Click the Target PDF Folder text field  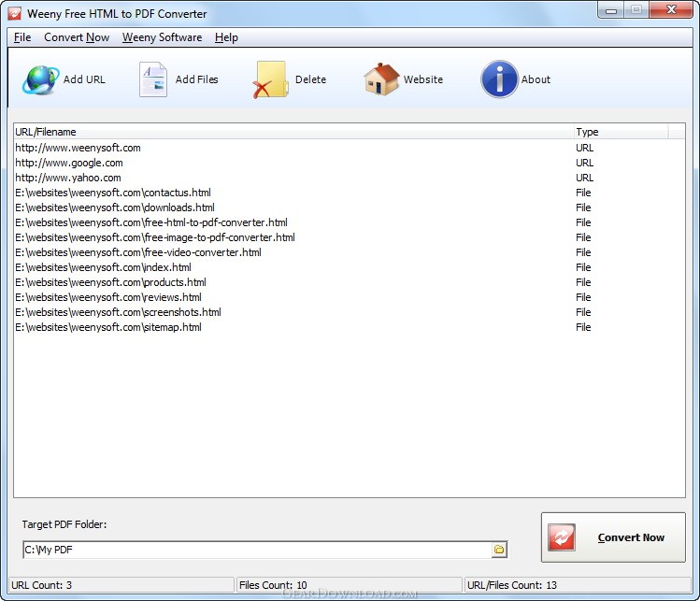click(x=256, y=550)
